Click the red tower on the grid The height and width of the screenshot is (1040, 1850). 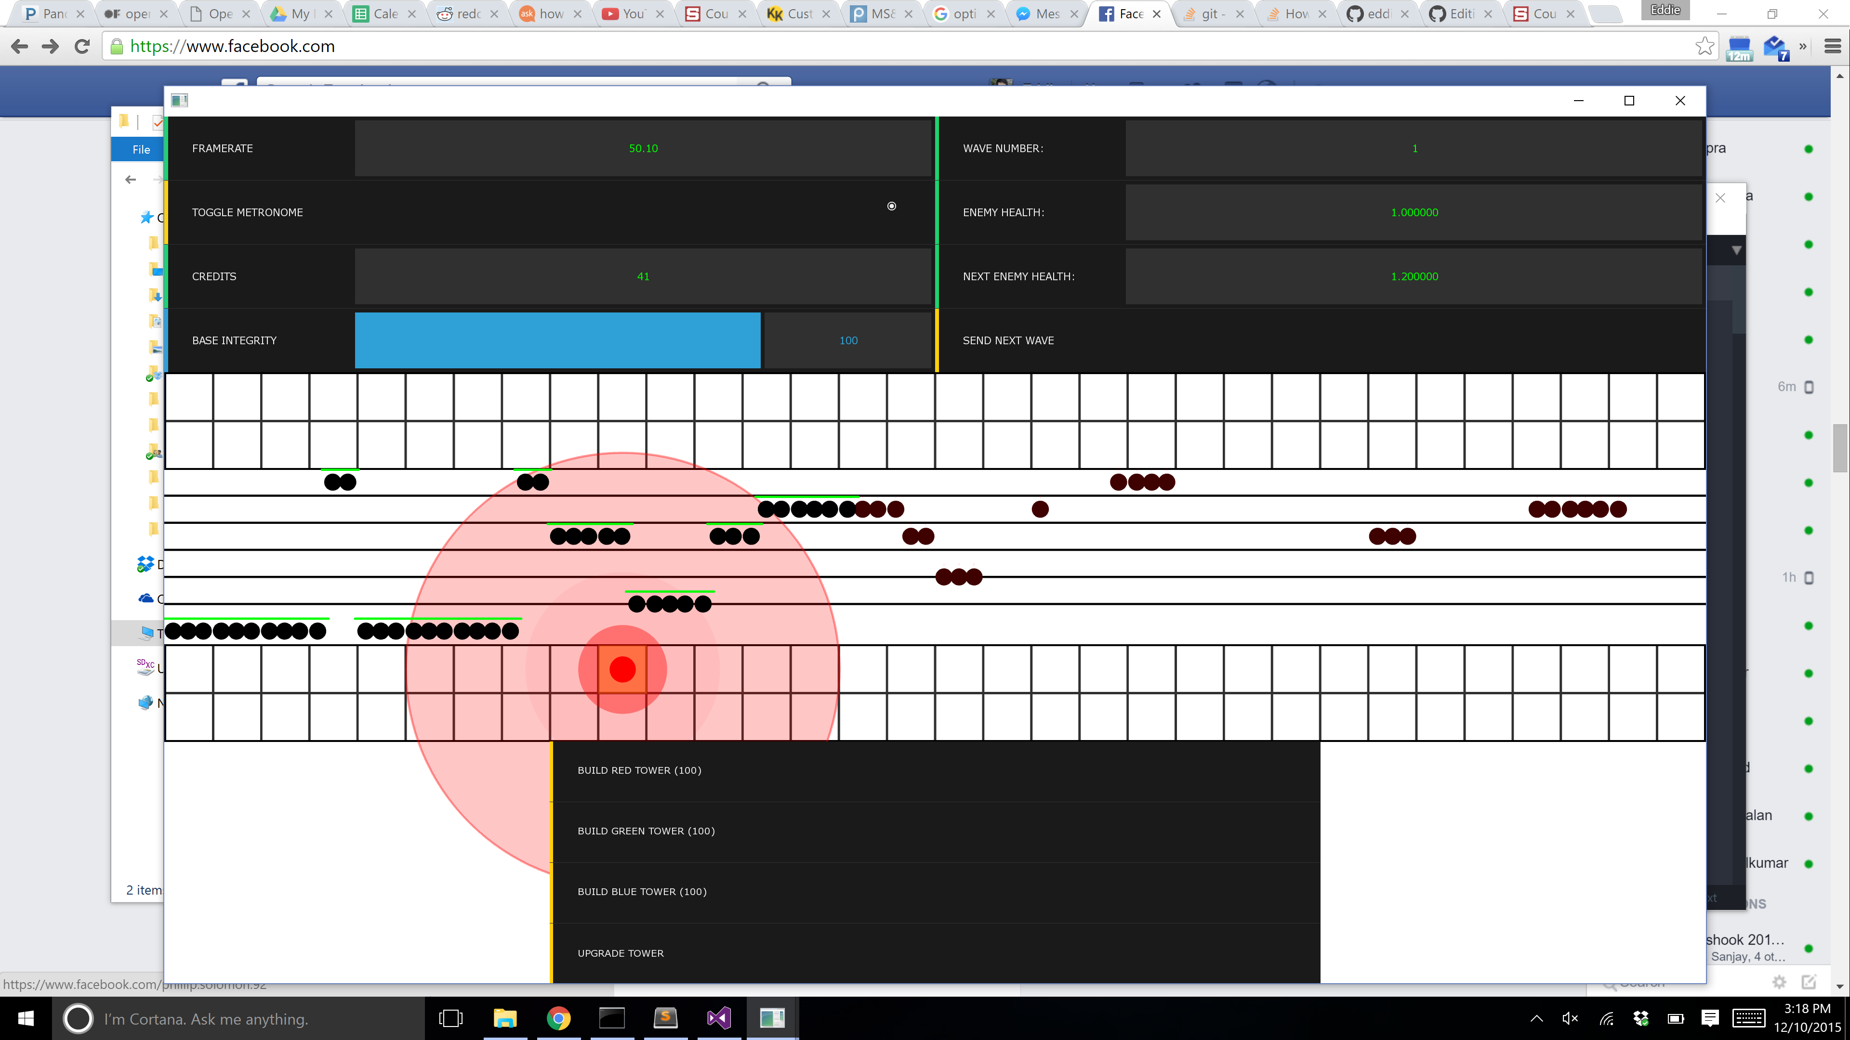point(622,669)
